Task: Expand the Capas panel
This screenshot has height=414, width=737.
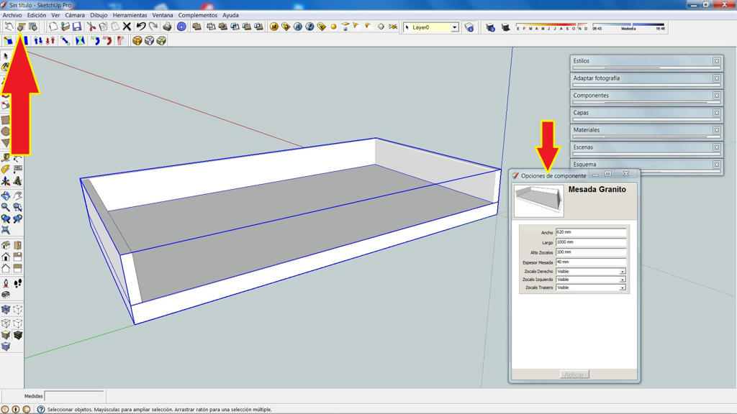Action: (641, 113)
